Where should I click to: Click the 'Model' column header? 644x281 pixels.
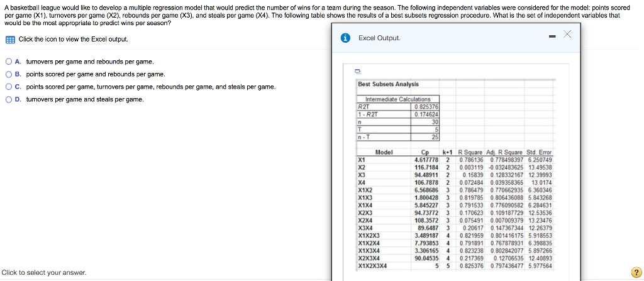pyautogui.click(x=384, y=152)
